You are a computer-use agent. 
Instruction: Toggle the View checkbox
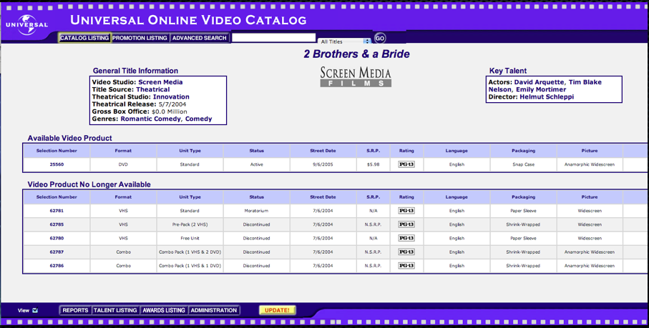coord(35,310)
